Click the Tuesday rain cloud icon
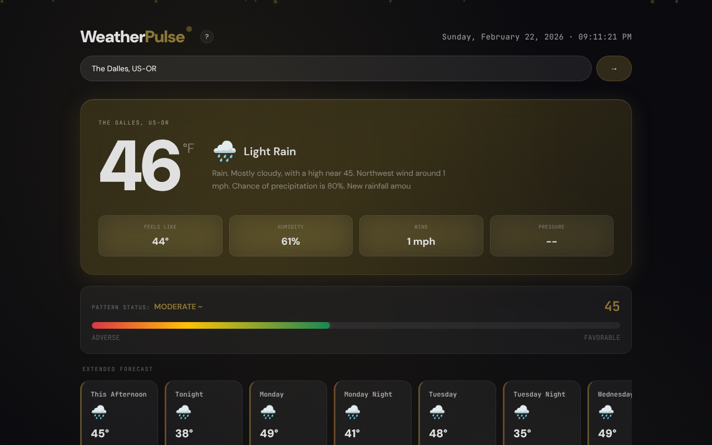 [x=437, y=412]
